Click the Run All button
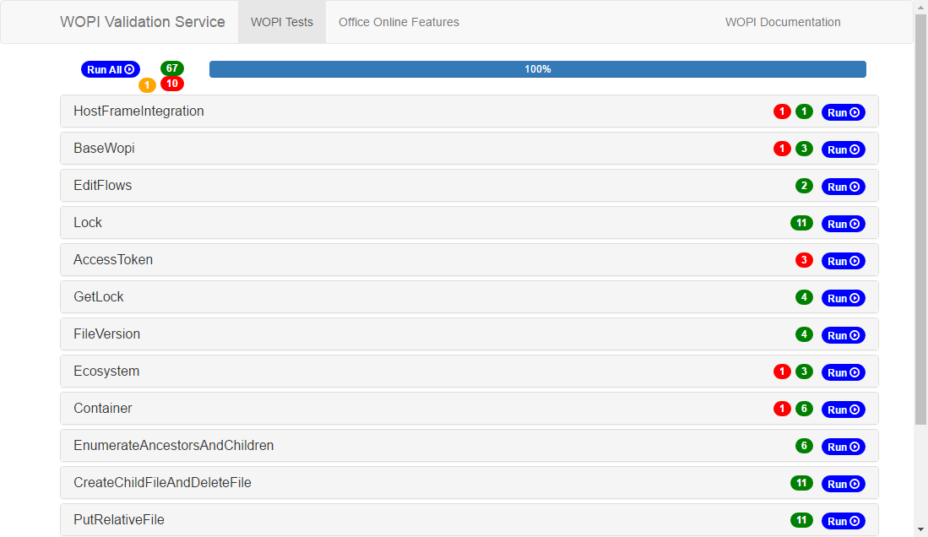This screenshot has height=537, width=928. pyautogui.click(x=111, y=69)
